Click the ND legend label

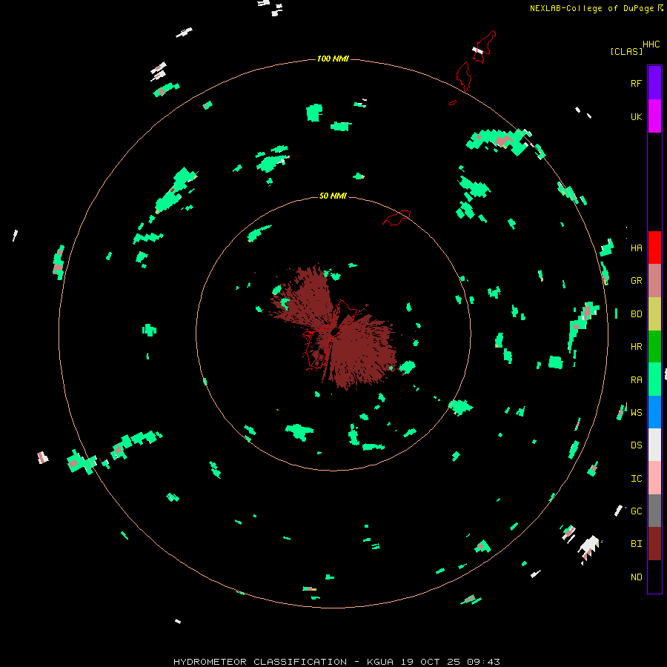[x=636, y=577]
